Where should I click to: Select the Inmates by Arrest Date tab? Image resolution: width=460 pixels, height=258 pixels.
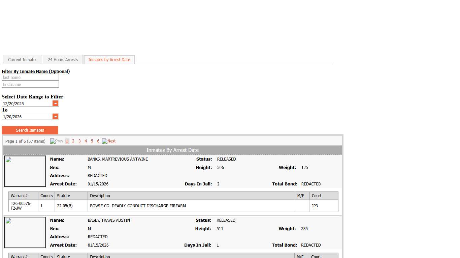tap(109, 60)
